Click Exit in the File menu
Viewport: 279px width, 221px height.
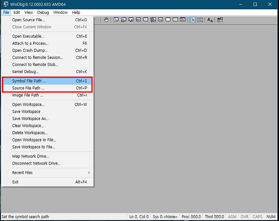48,182
